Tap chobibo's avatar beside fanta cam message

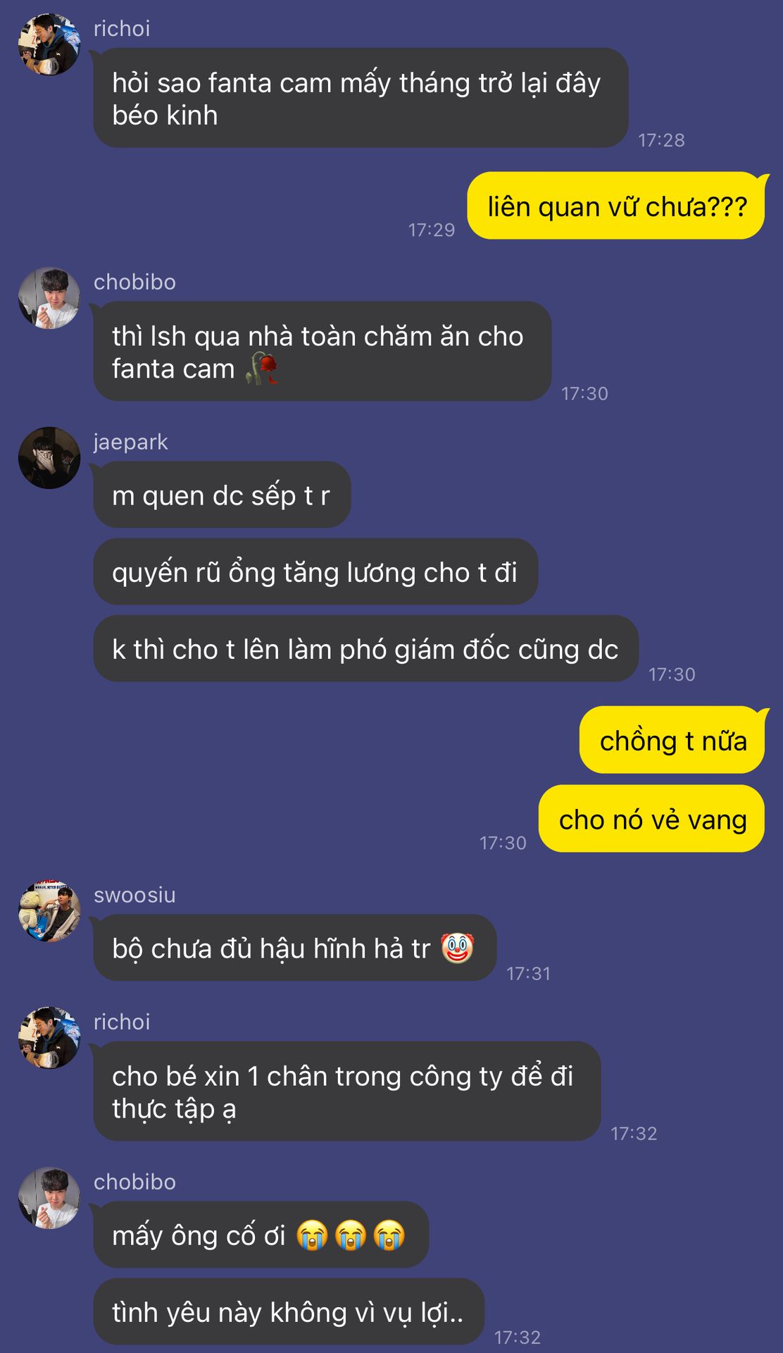click(49, 298)
